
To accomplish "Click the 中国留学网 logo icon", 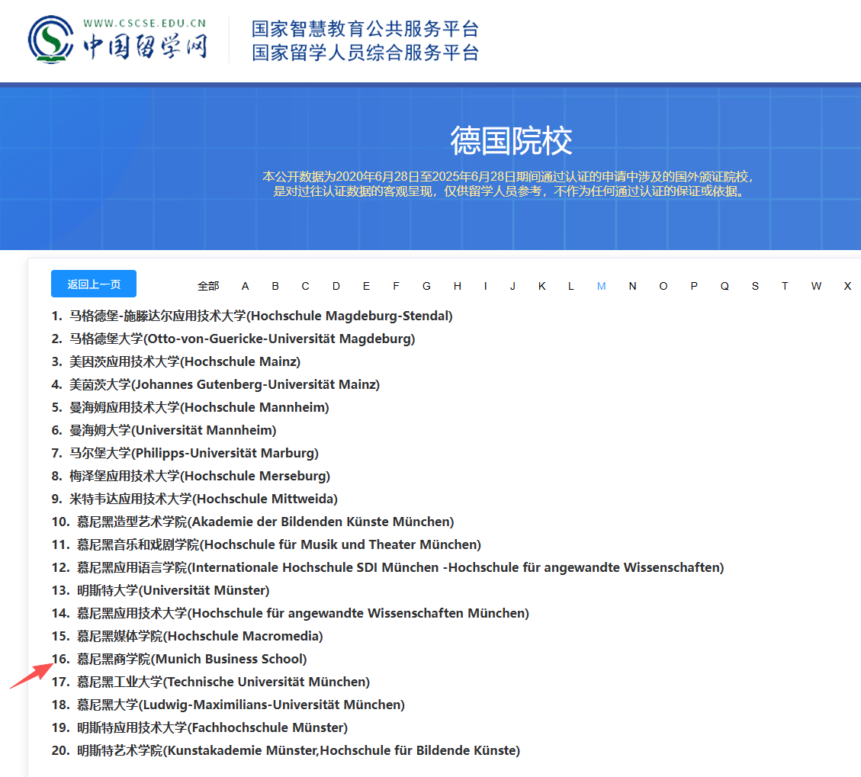I will 52,40.
